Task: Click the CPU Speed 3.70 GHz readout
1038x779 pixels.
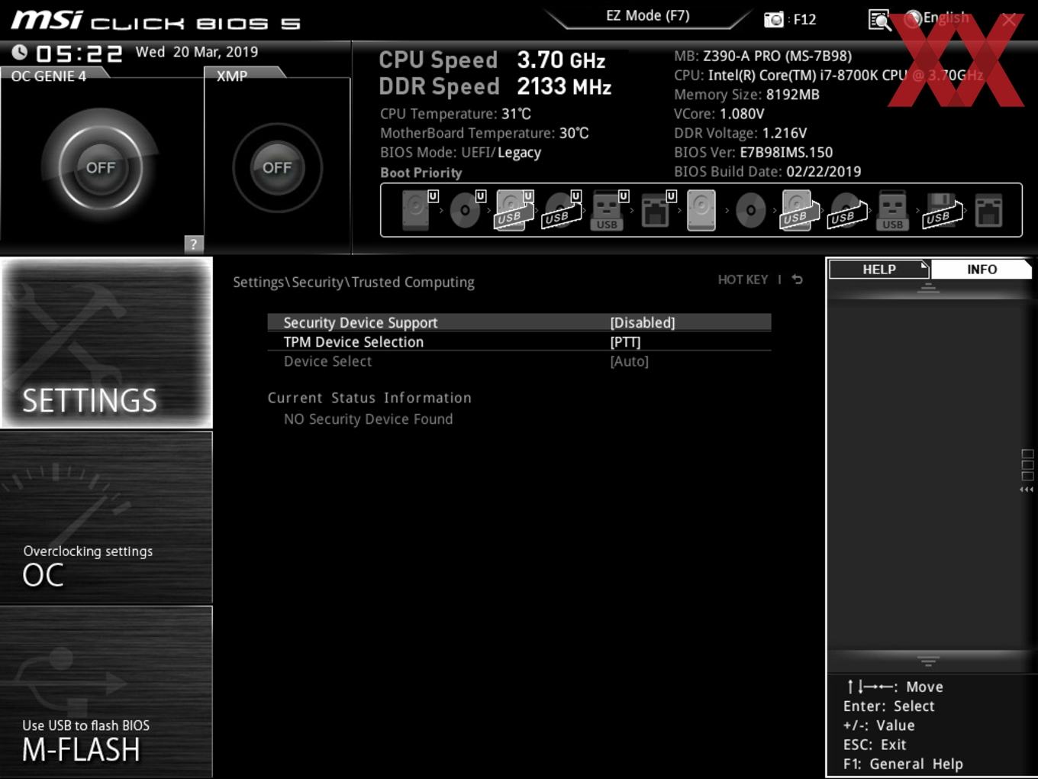Action: [492, 60]
